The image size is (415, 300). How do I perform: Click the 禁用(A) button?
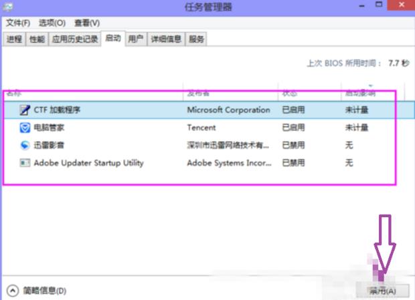[382, 291]
